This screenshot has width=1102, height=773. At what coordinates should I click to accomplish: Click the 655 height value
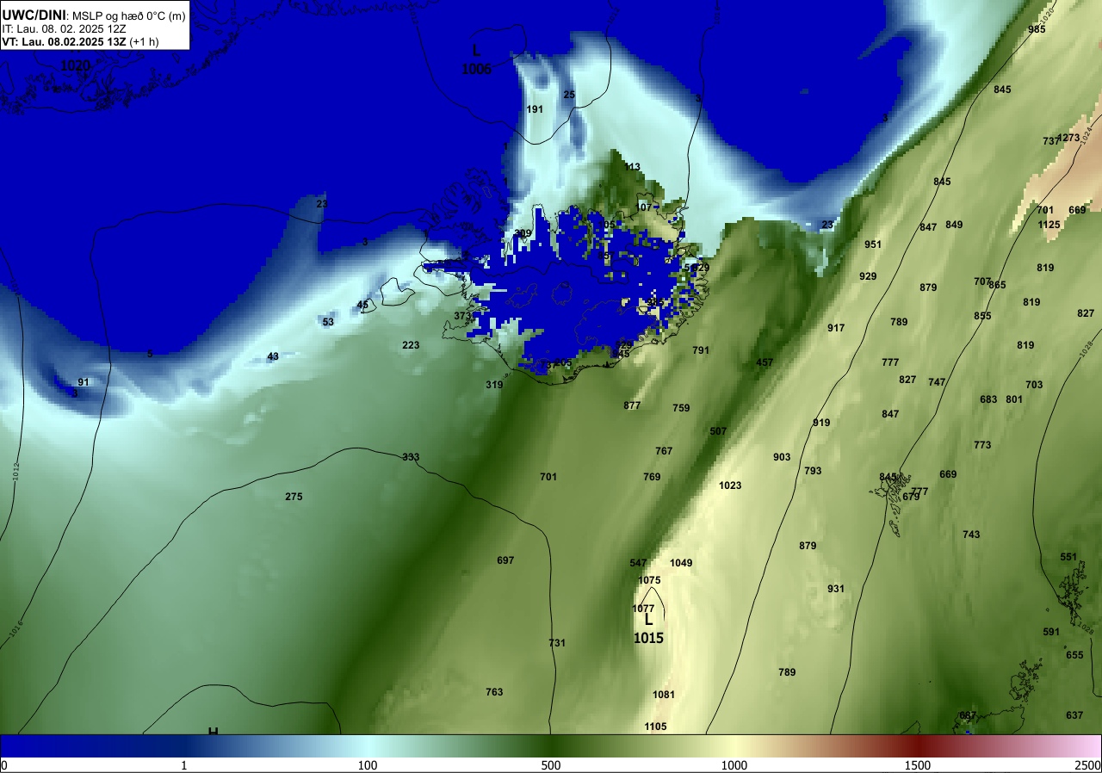[1074, 655]
